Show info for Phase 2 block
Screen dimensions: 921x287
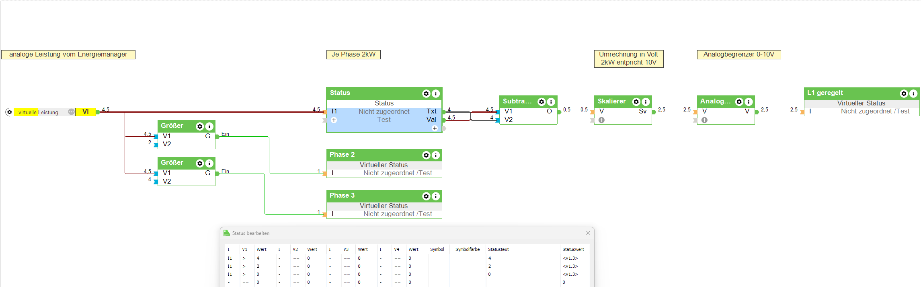[x=435, y=155]
